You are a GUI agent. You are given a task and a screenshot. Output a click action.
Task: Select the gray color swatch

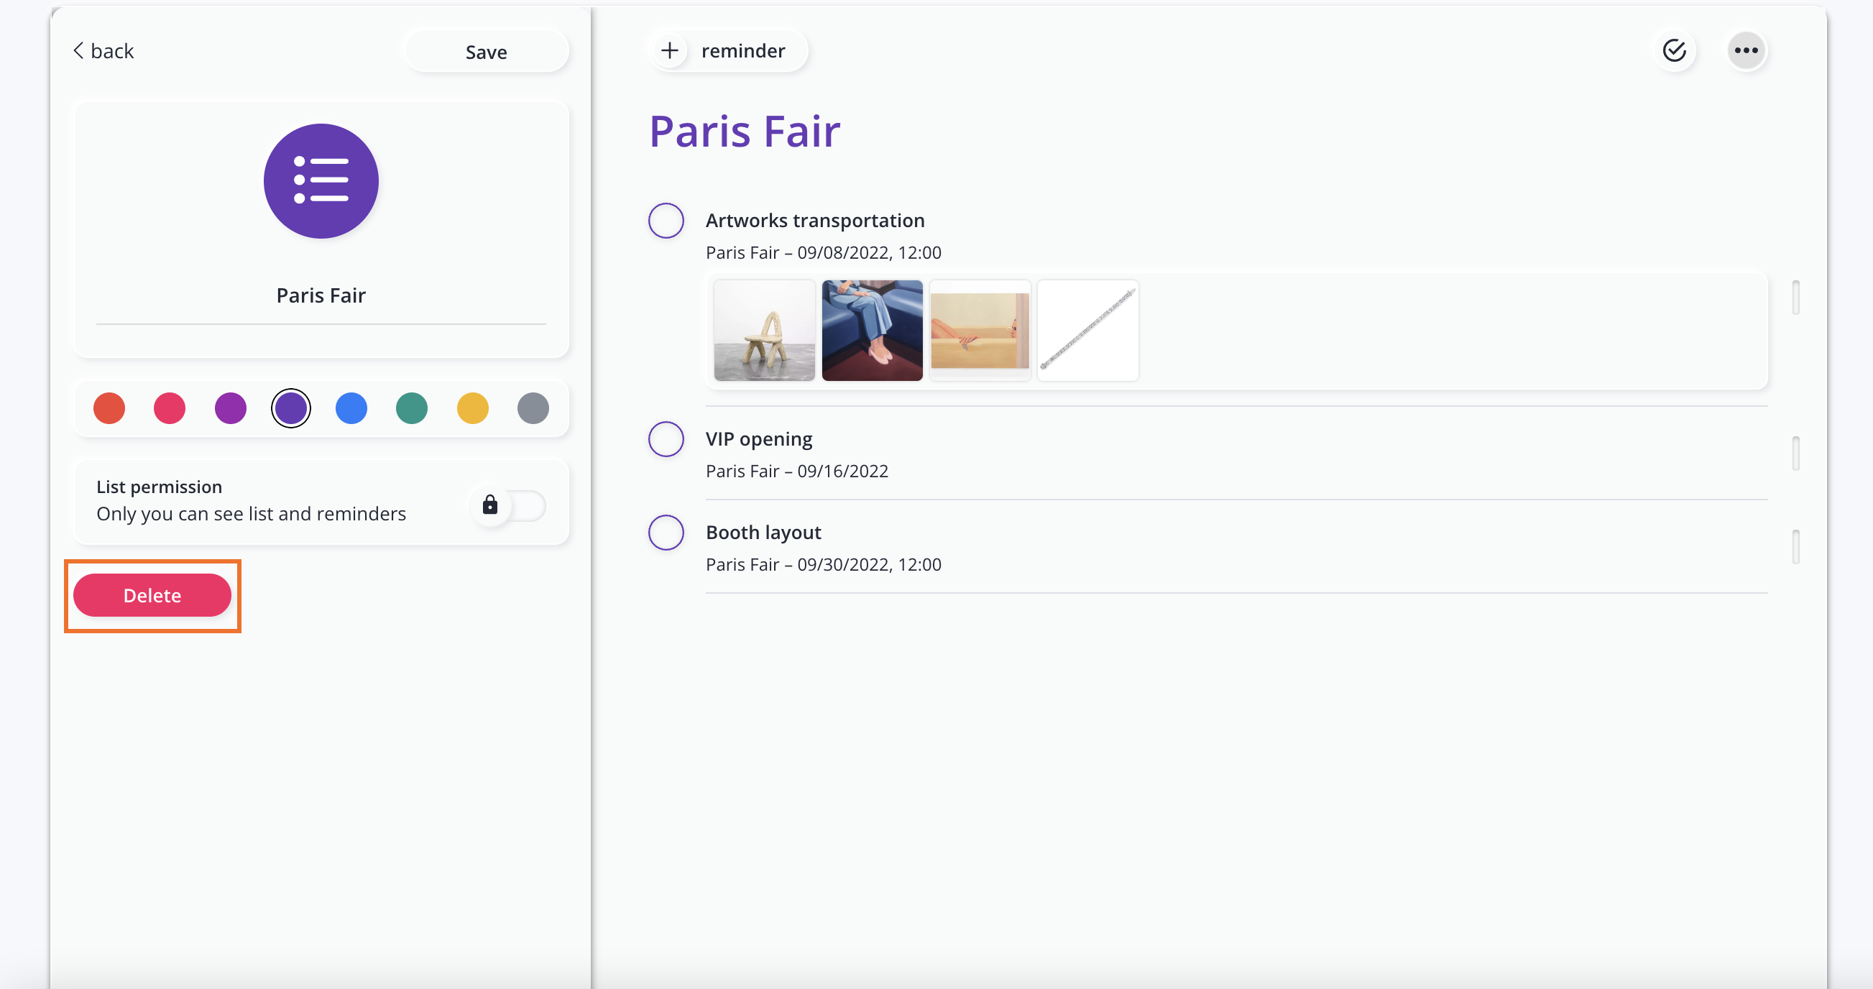[x=533, y=408]
